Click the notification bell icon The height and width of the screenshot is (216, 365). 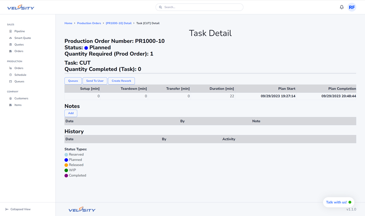[x=341, y=7]
